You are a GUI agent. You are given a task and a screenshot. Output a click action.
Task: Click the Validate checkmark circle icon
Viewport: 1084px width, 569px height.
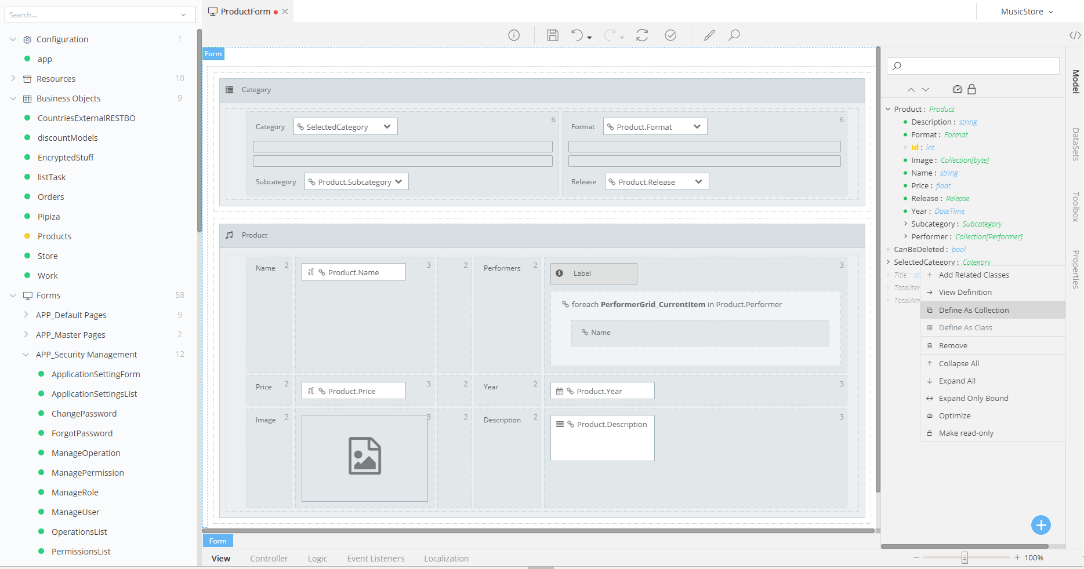[670, 35]
